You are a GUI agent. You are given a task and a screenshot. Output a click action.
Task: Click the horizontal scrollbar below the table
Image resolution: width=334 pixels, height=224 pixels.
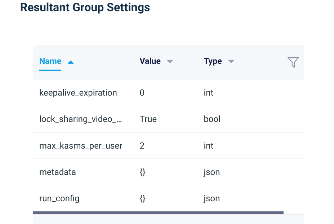[x=159, y=213]
